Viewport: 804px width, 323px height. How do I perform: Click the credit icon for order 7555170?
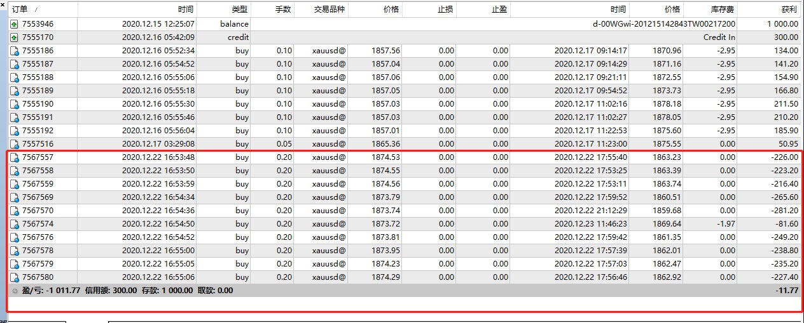coord(15,37)
